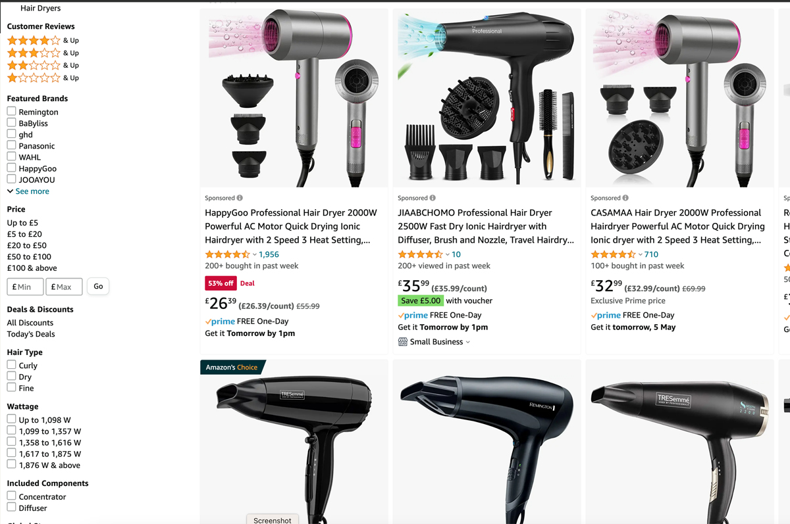Click the Prime logo under CASAMAA price
The image size is (790, 524).
(x=606, y=316)
